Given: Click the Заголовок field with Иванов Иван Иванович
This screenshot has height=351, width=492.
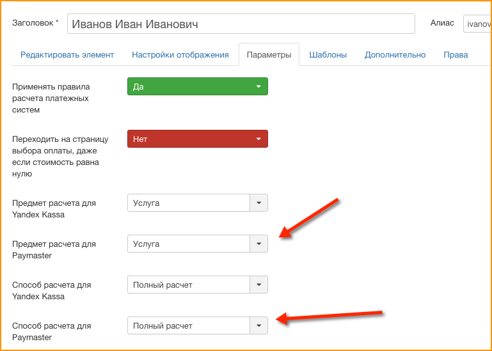Looking at the screenshot, I should 241,24.
